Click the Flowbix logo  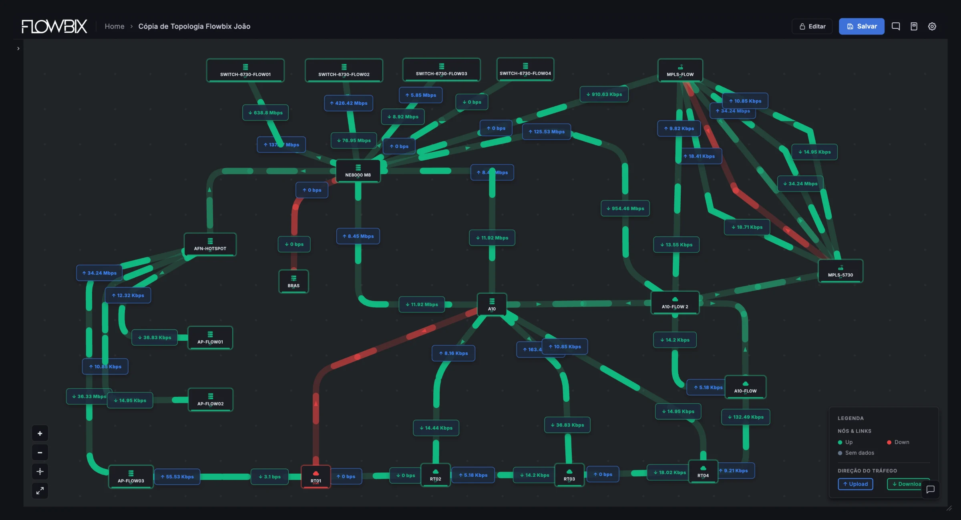point(54,26)
